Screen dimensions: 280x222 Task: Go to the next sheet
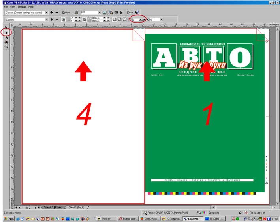(36, 207)
